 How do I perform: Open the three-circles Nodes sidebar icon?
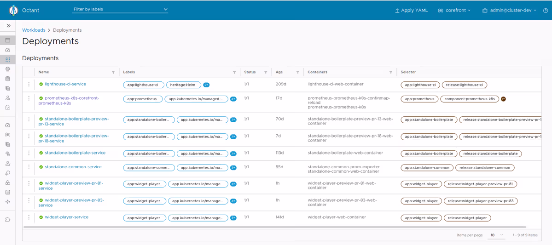[8, 183]
